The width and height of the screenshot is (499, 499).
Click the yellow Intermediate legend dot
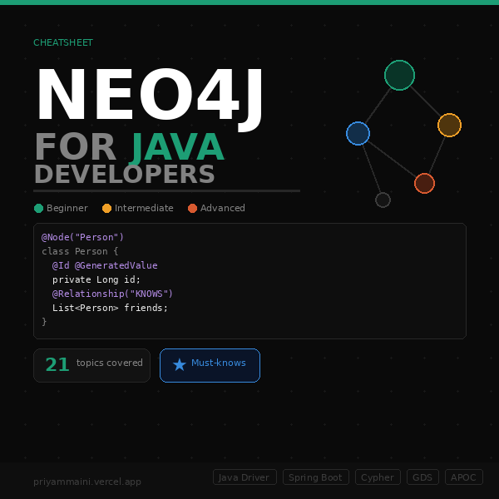click(106, 208)
